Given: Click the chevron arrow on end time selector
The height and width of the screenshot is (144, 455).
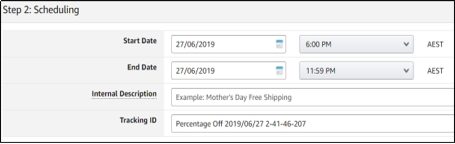Looking at the screenshot, I should tap(406, 70).
